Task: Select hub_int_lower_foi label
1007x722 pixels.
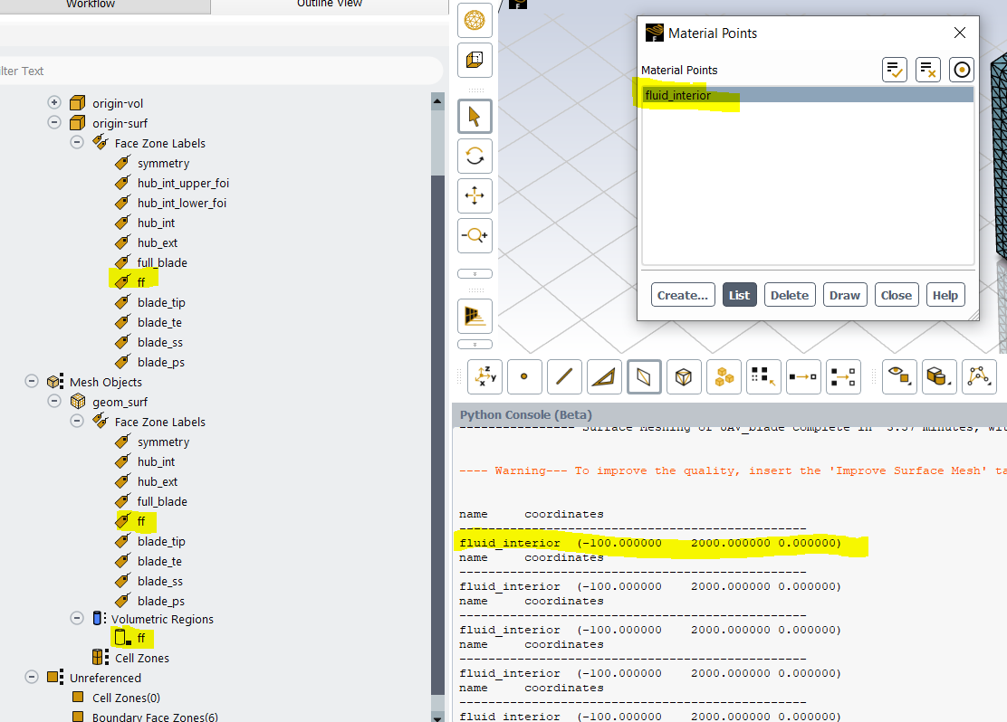Action: [x=182, y=203]
